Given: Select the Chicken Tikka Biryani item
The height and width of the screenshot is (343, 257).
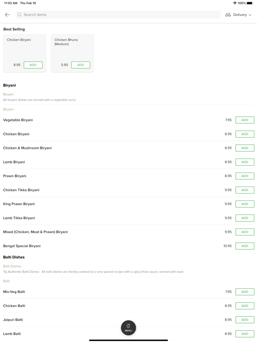Looking at the screenshot, I should click(21, 190).
